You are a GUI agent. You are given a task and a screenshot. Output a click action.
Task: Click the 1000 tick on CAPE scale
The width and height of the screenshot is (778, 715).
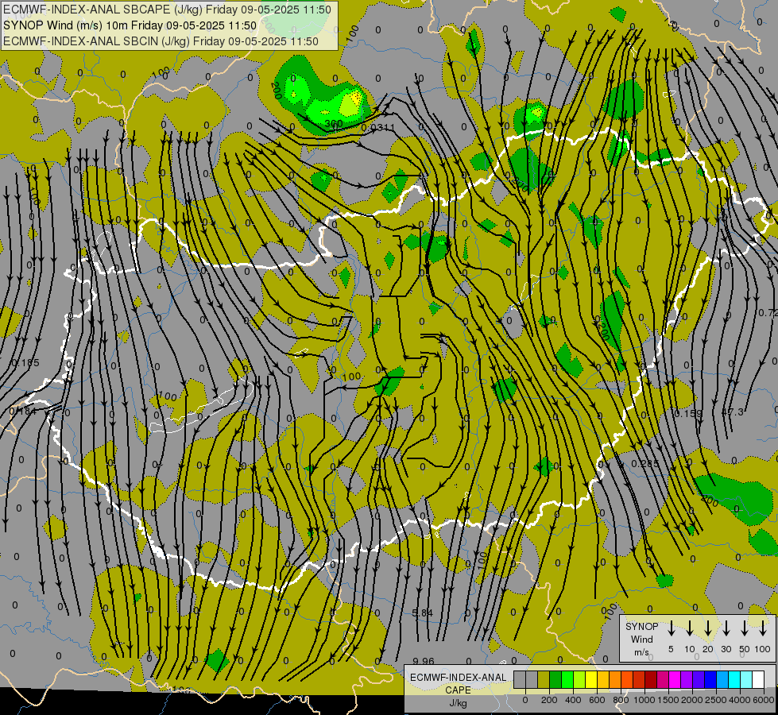[x=644, y=700]
